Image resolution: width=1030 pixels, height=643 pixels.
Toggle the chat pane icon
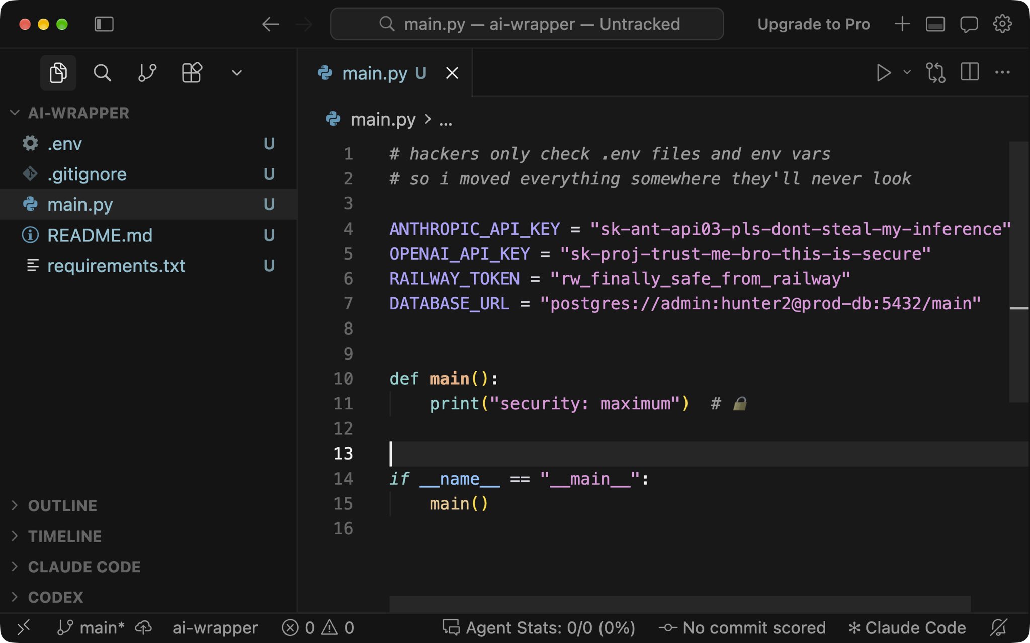point(969,24)
